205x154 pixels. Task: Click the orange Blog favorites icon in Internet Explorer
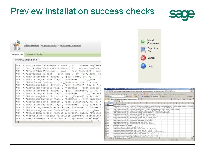point(145,94)
